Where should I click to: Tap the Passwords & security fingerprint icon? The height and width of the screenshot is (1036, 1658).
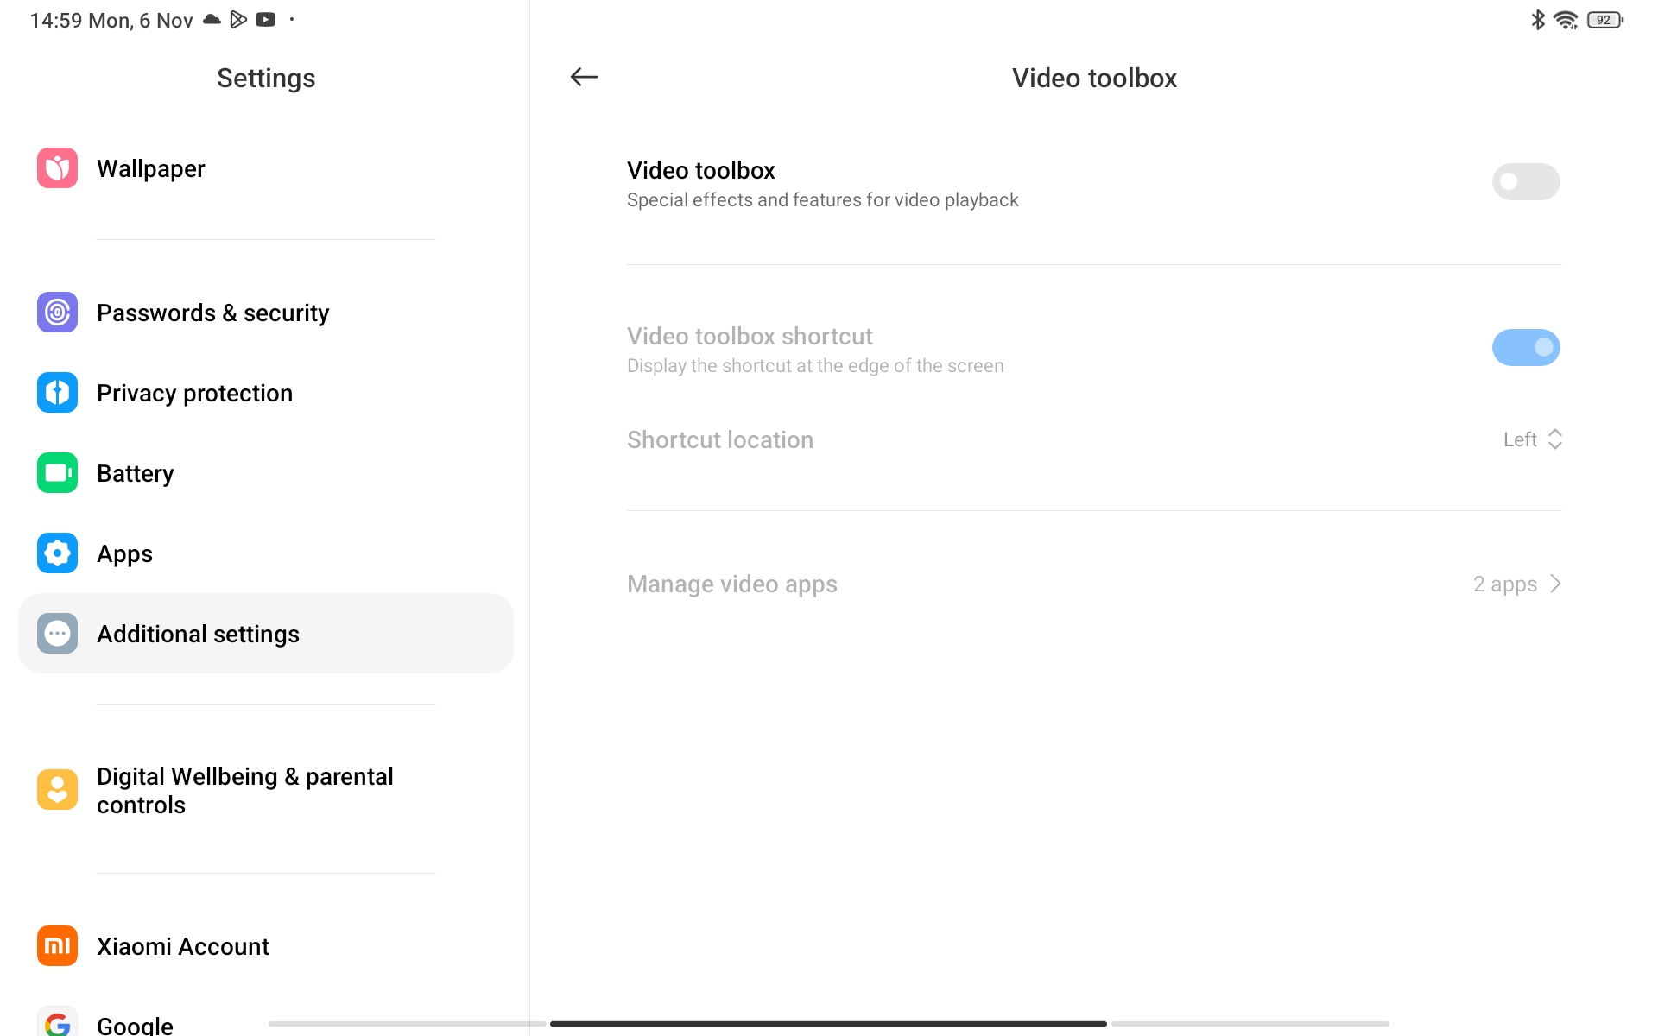(57, 313)
